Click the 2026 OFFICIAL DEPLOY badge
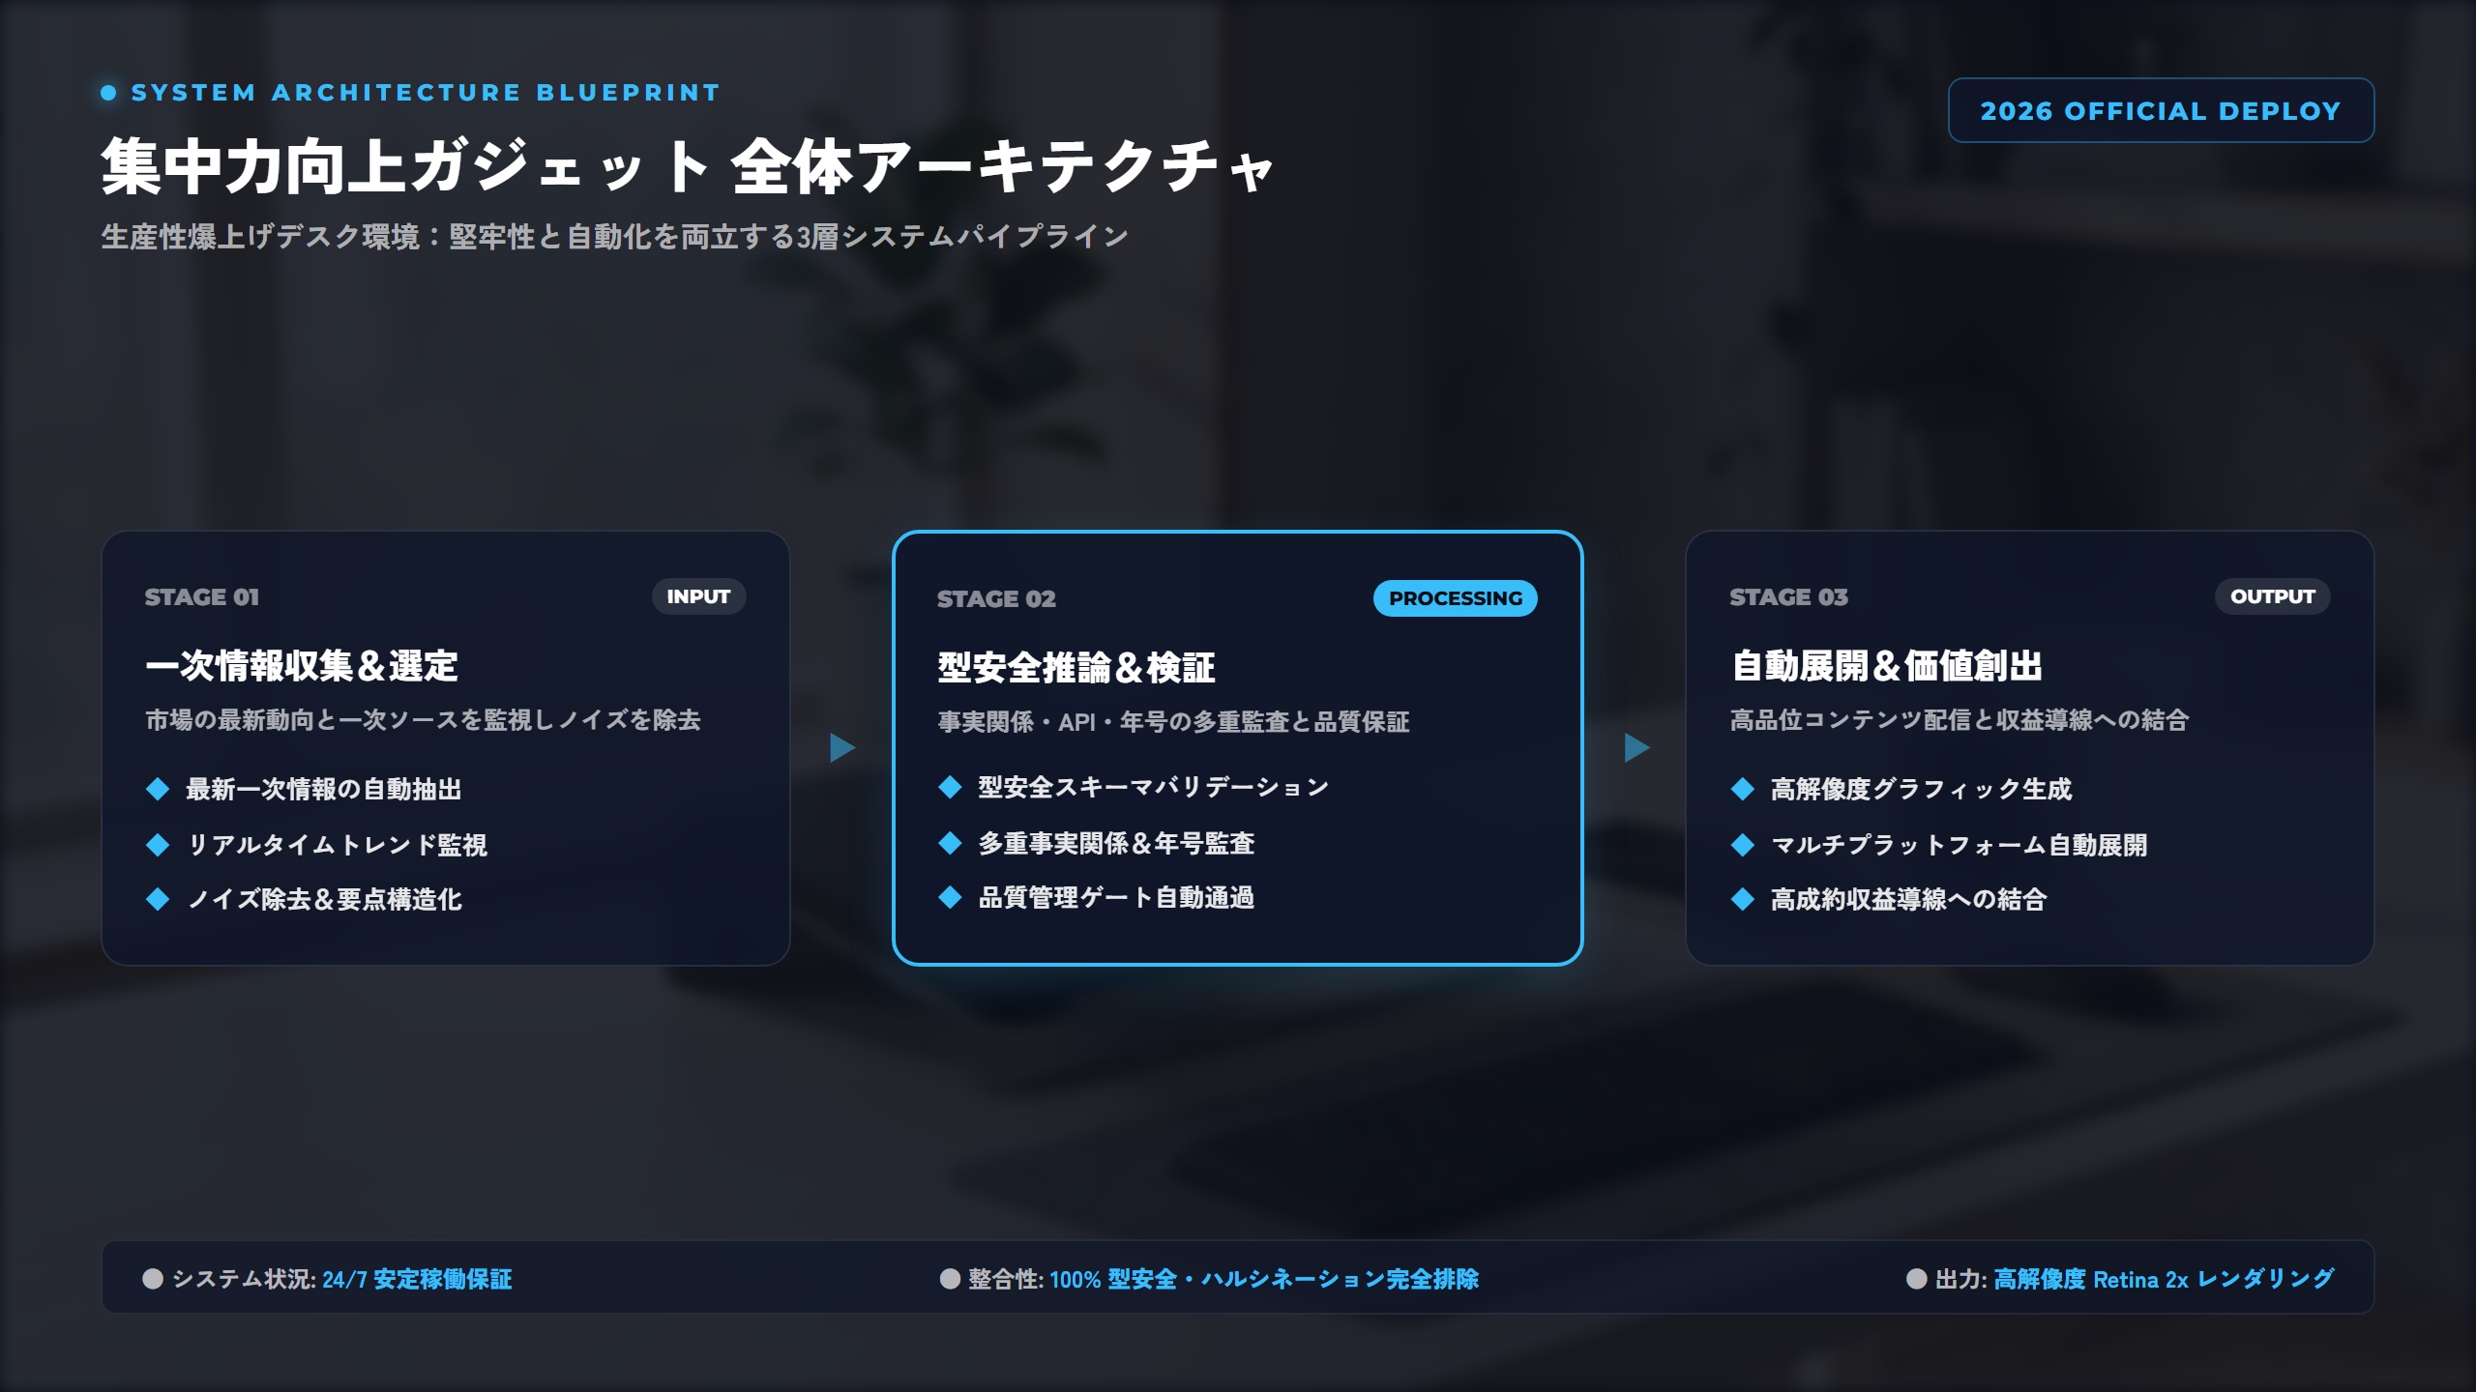The width and height of the screenshot is (2476, 1392). tap(2161, 110)
